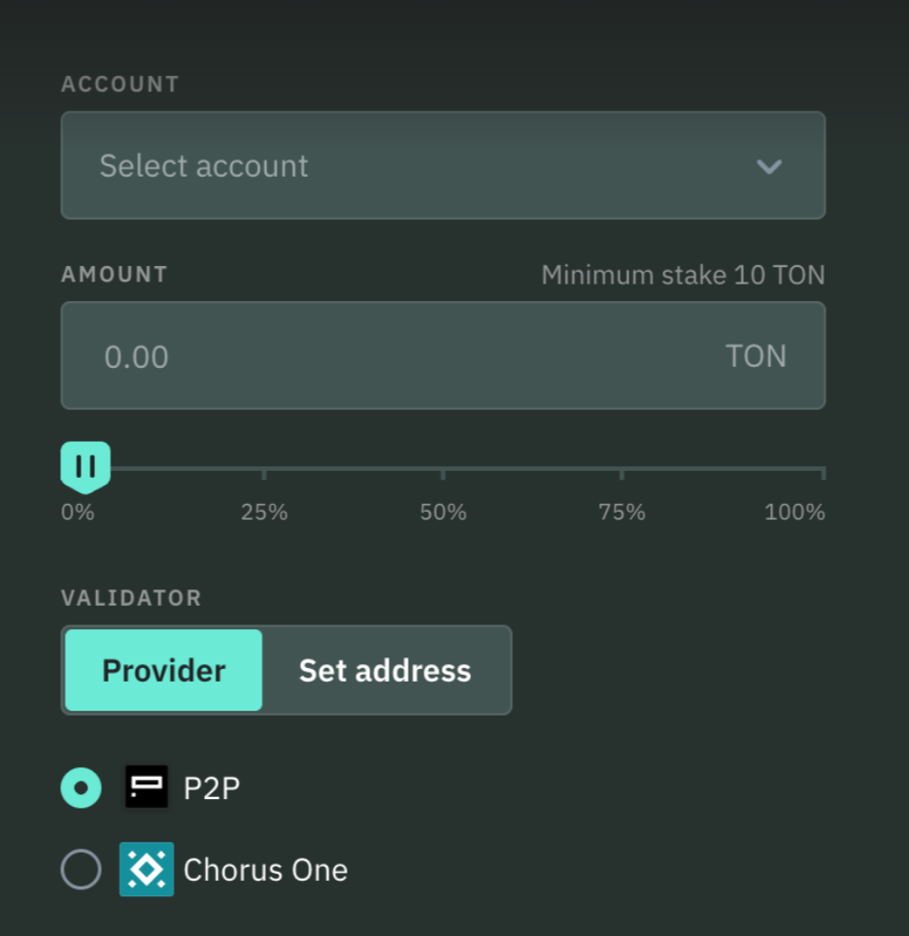Click the amount slider handle
Screen dimensions: 909x936
coord(85,467)
